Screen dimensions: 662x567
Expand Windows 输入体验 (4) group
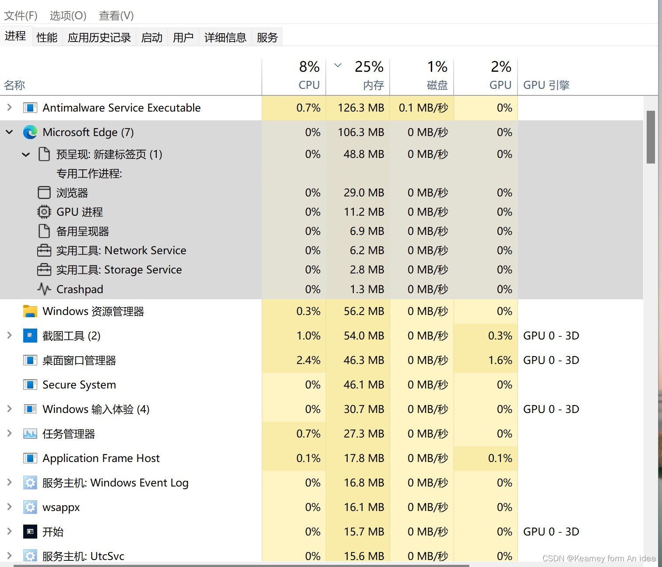(x=9, y=409)
